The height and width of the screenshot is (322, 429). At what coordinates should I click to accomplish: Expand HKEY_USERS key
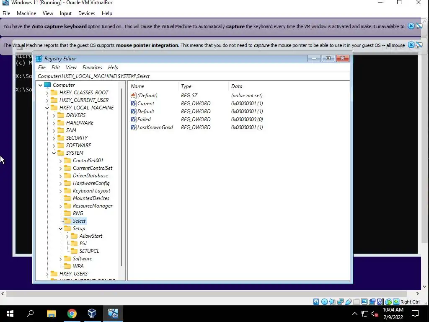click(47, 274)
